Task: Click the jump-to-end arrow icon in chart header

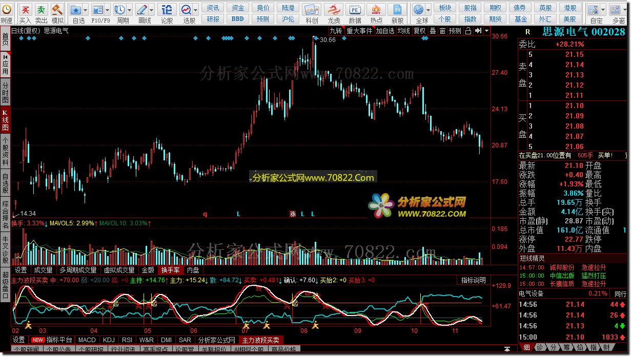Action: point(477,31)
